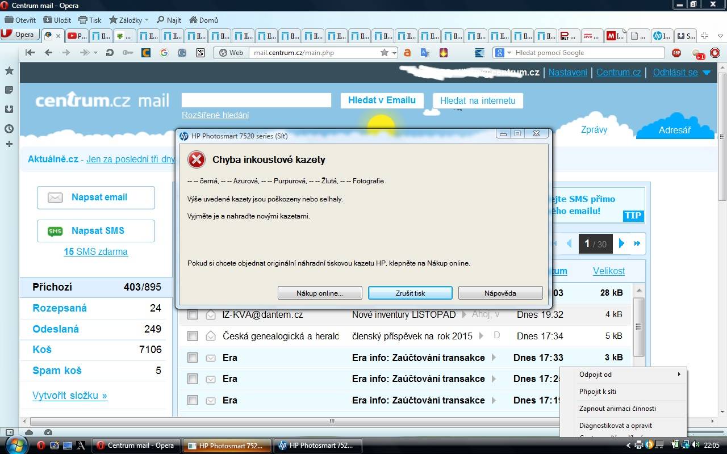Click the Najít search toolbar item
727x454 pixels.
pyautogui.click(x=169, y=20)
